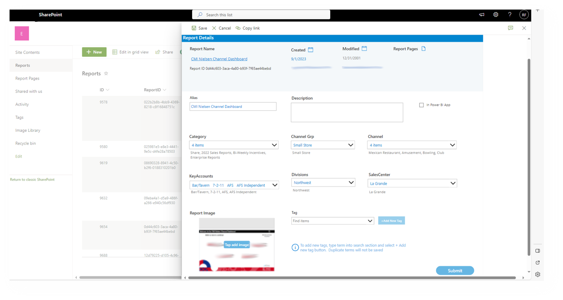Close the Report Details form panel
Screen dimensions: 563x300
[x=524, y=28]
